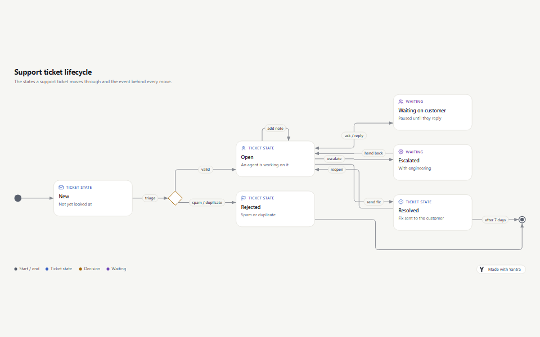Select the filled start circle node
The image size is (540, 337).
pyautogui.click(x=18, y=198)
